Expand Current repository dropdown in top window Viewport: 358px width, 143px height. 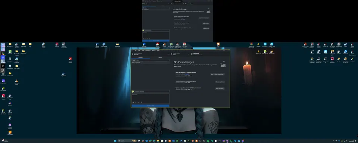pos(156,3)
